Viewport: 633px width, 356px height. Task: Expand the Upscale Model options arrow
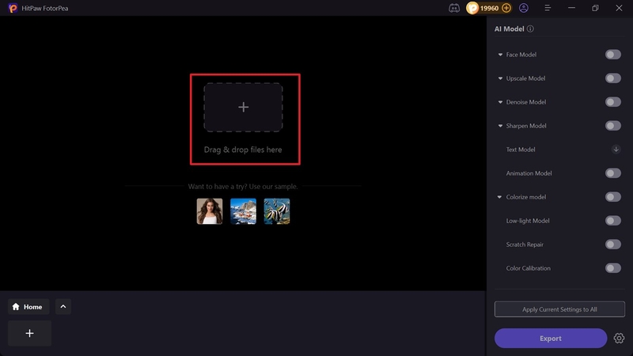(500, 78)
